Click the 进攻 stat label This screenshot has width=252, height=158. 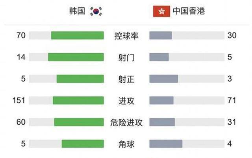tap(126, 101)
